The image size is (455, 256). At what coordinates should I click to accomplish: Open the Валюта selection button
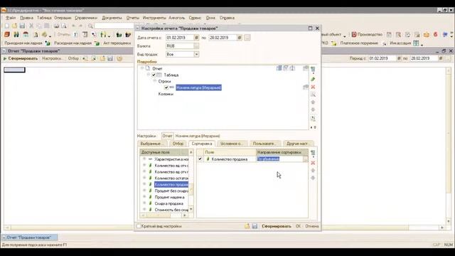coord(196,46)
